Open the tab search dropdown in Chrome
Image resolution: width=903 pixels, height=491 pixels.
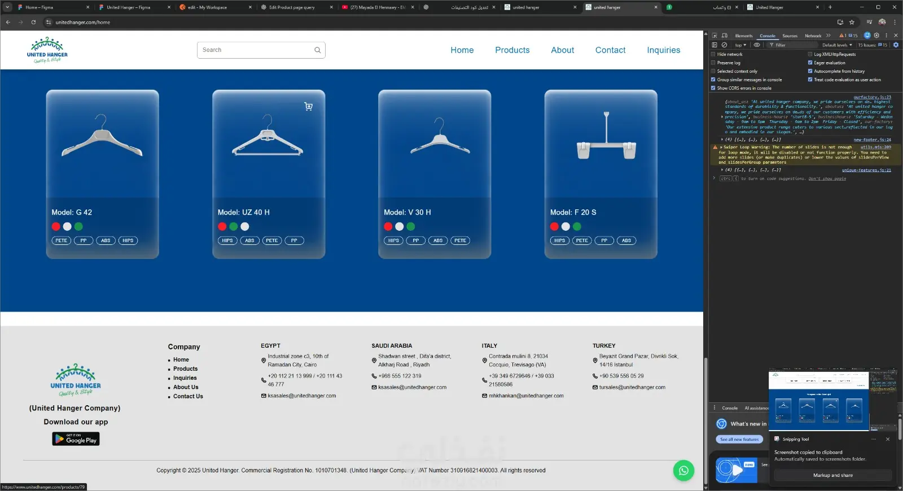(7, 7)
